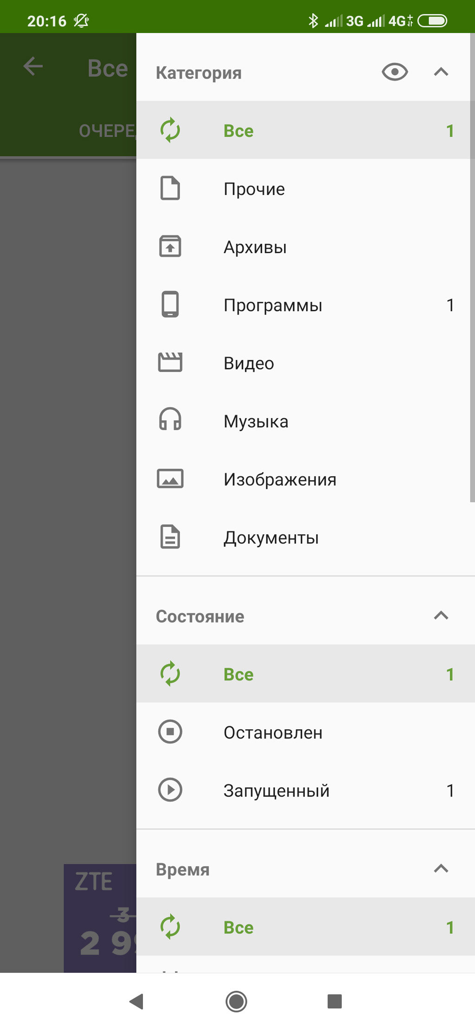Tap the Android back navigation button
This screenshot has height=1030, width=475.
(136, 1001)
